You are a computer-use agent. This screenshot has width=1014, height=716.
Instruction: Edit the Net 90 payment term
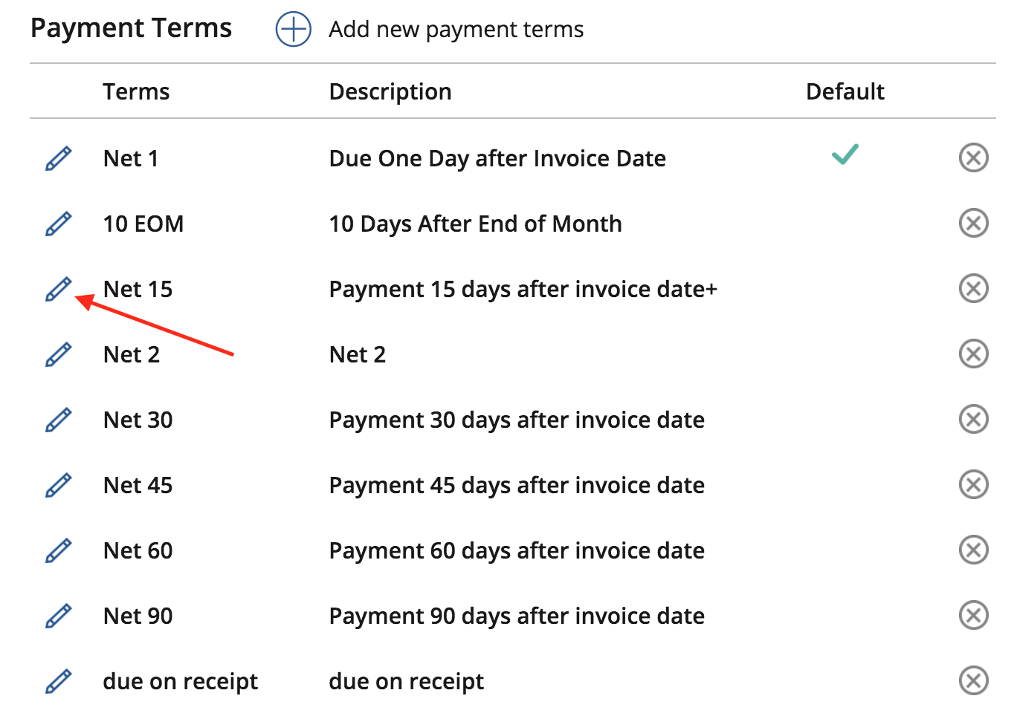pyautogui.click(x=59, y=616)
